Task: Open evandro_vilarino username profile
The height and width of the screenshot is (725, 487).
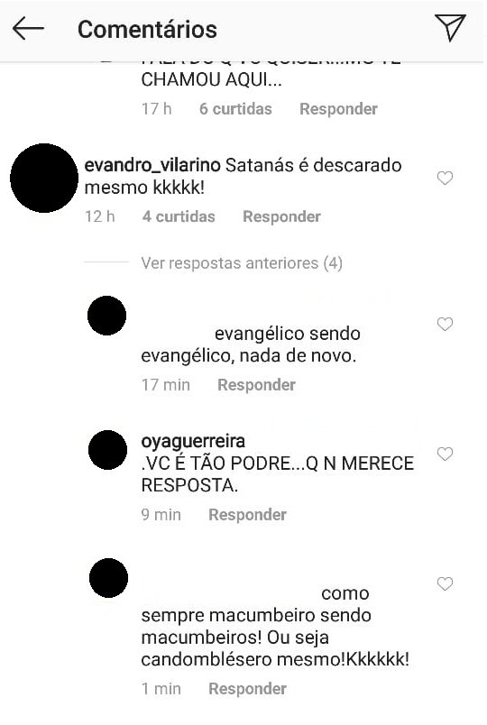Action: [152, 166]
